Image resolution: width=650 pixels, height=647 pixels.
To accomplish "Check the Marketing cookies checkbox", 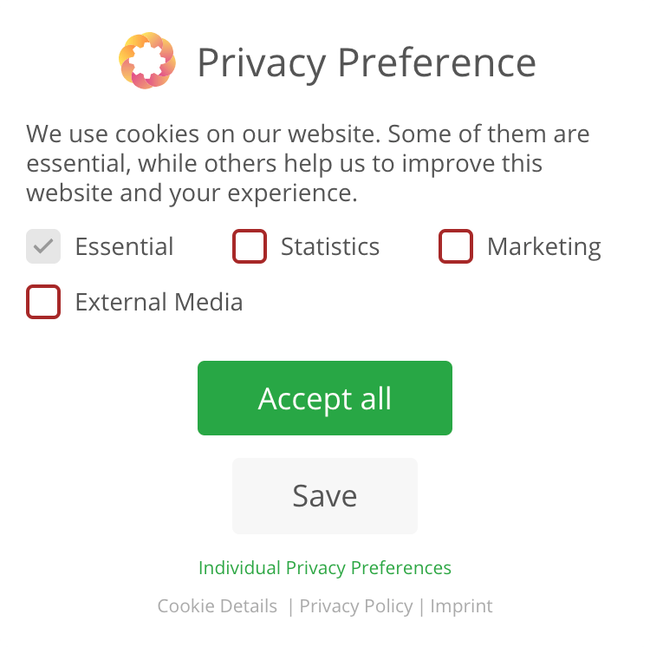I will tap(456, 246).
